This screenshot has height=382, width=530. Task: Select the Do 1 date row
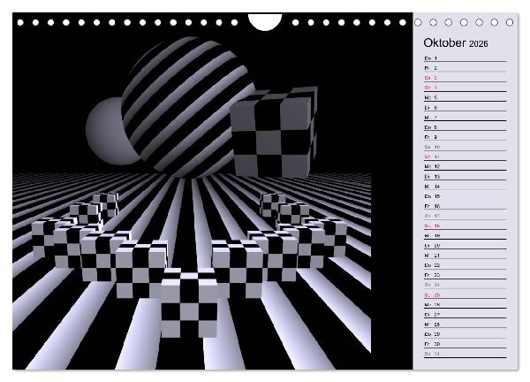click(x=466, y=58)
